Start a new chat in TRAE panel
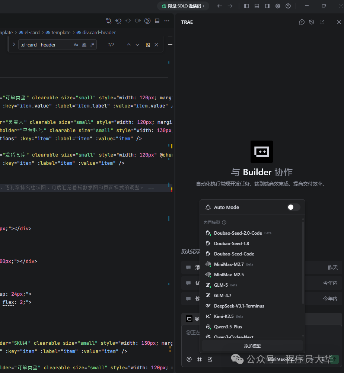This screenshot has width=344, height=373. [x=302, y=22]
